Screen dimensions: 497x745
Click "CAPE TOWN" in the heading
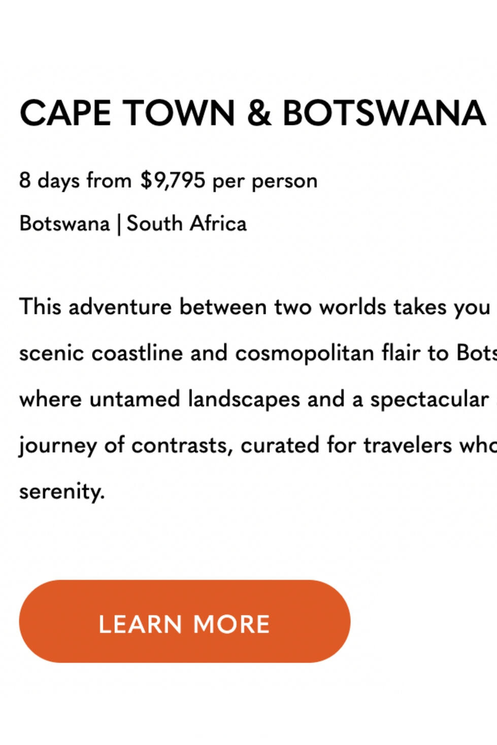127,113
